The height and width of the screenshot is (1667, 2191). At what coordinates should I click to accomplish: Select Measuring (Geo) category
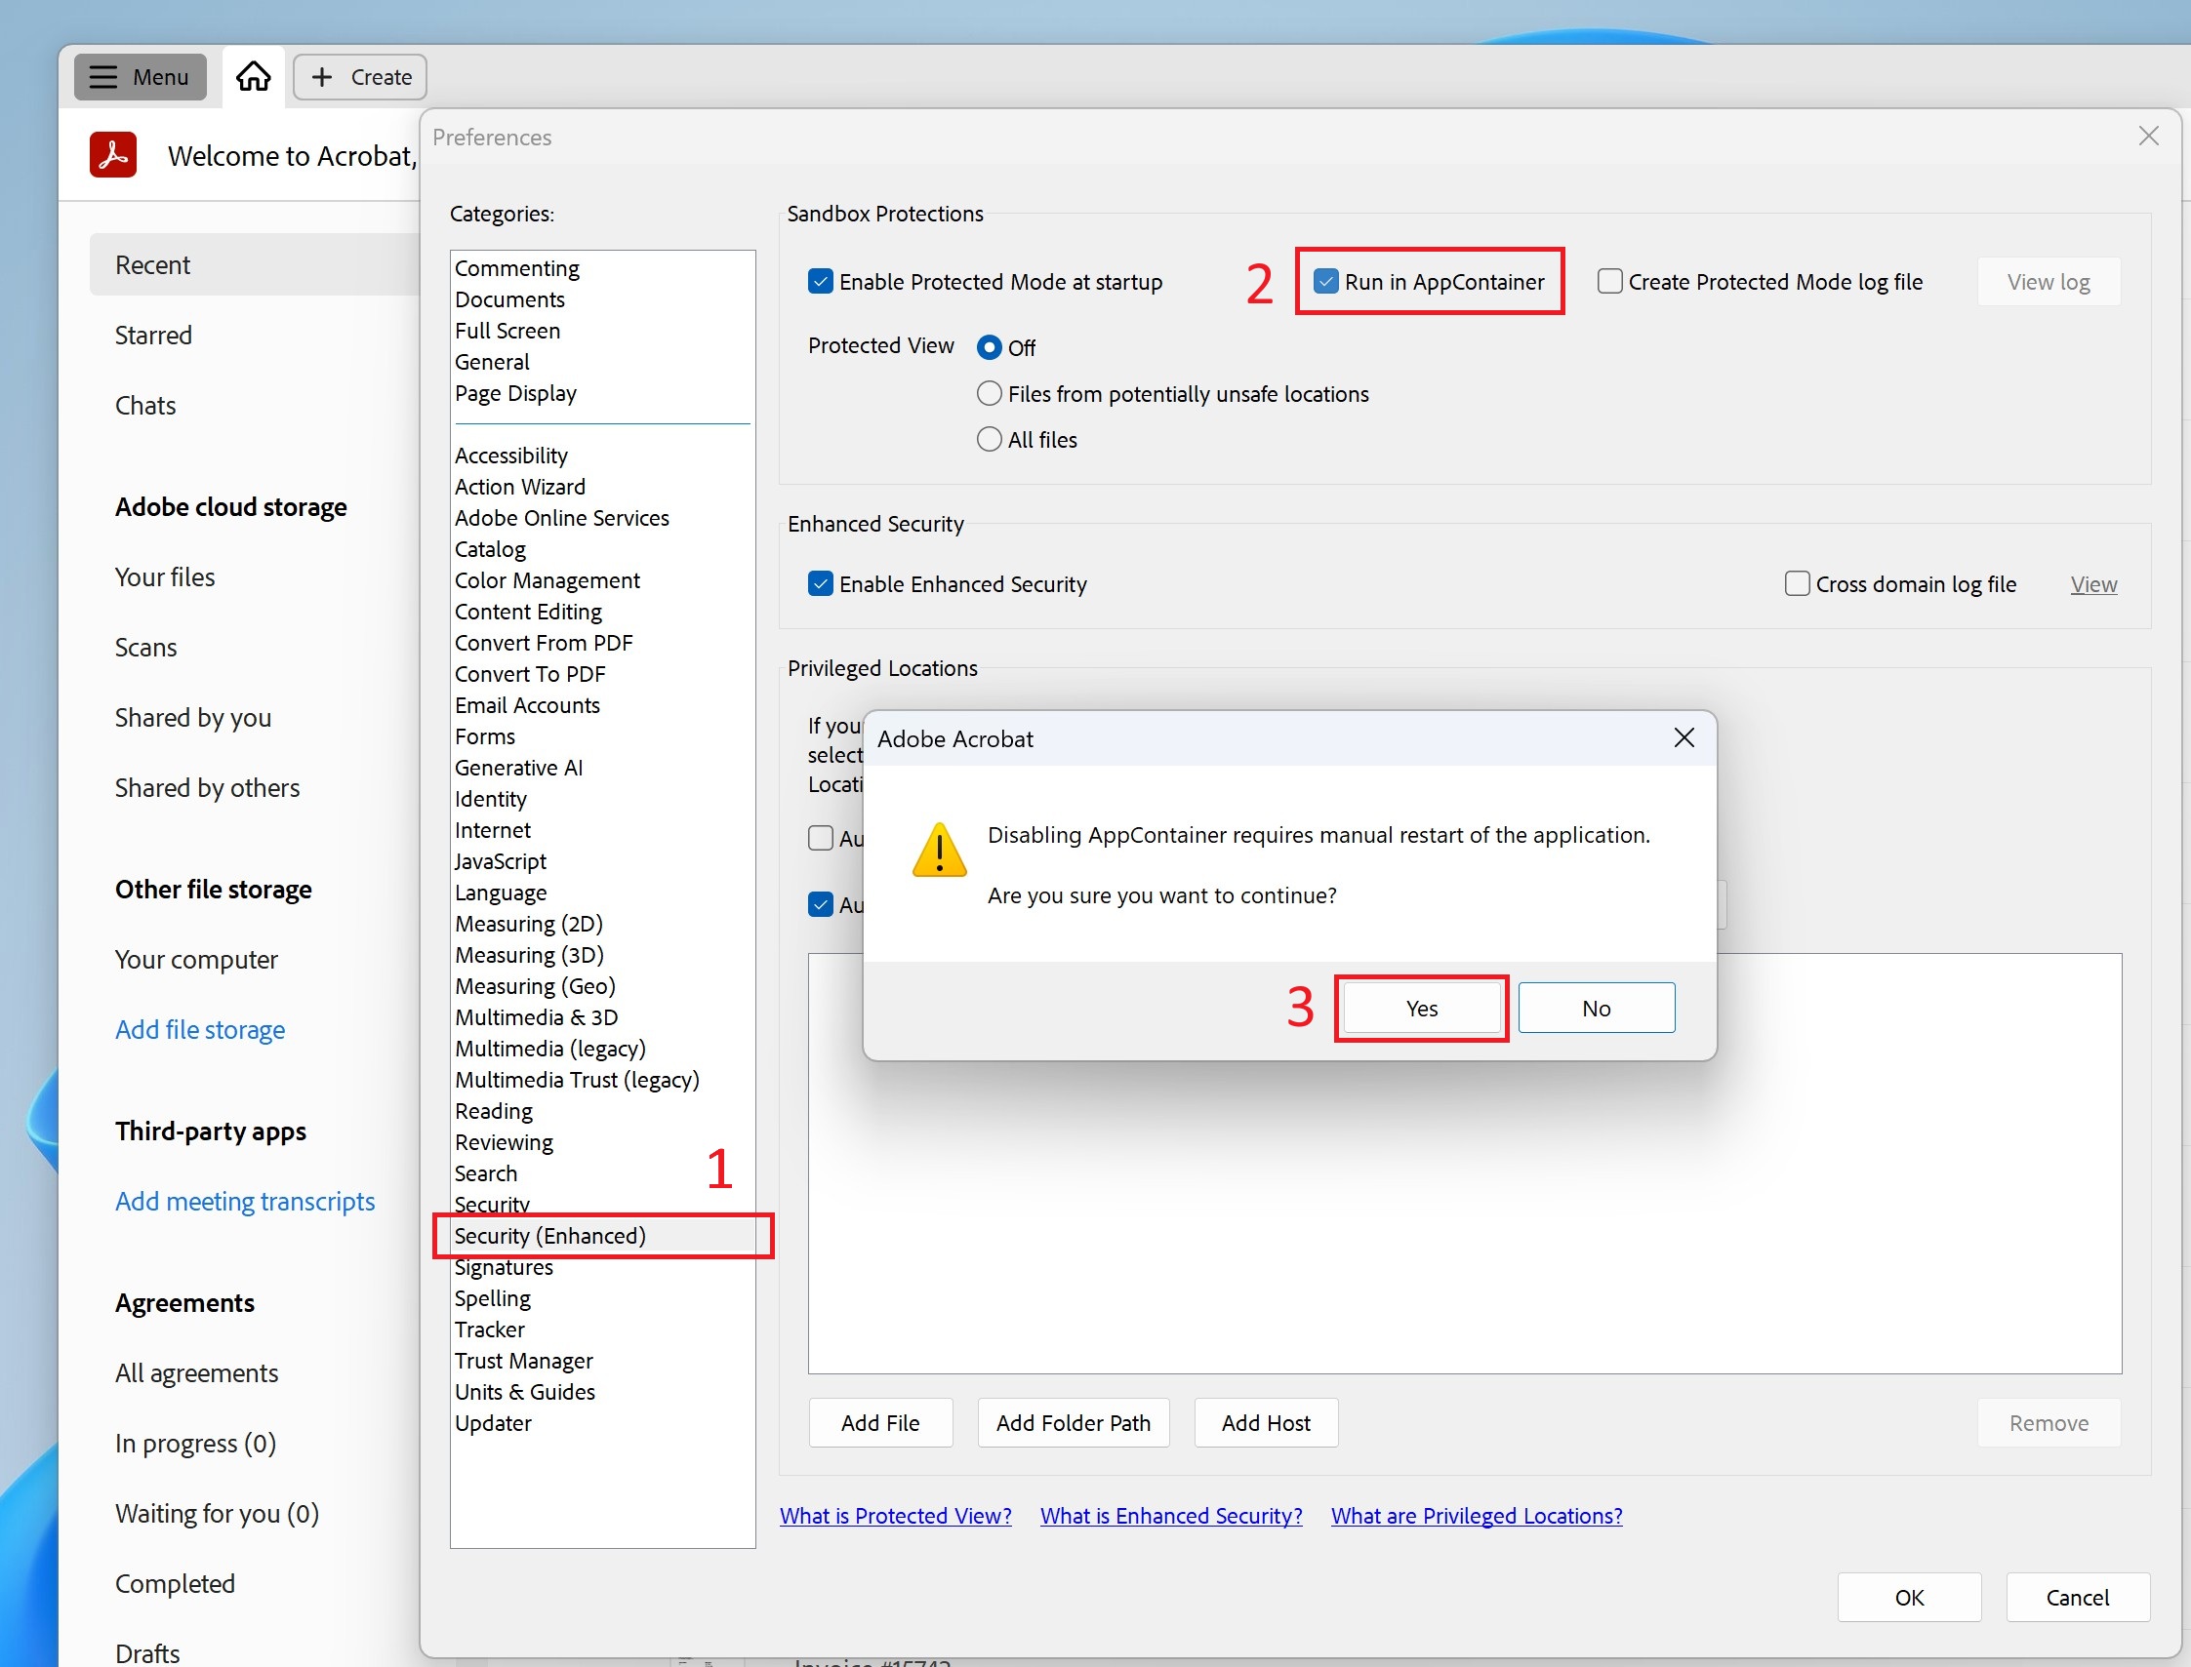pyautogui.click(x=601, y=986)
